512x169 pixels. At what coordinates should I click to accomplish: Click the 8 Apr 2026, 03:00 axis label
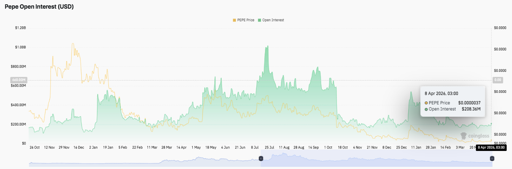[491, 147]
